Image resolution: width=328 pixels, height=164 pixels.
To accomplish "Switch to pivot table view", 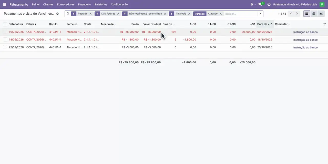I will 314,14.
